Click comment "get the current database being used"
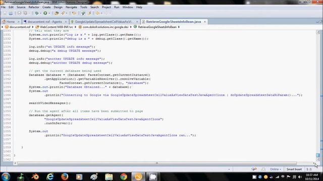This screenshot has width=323, height=181. click(65, 71)
